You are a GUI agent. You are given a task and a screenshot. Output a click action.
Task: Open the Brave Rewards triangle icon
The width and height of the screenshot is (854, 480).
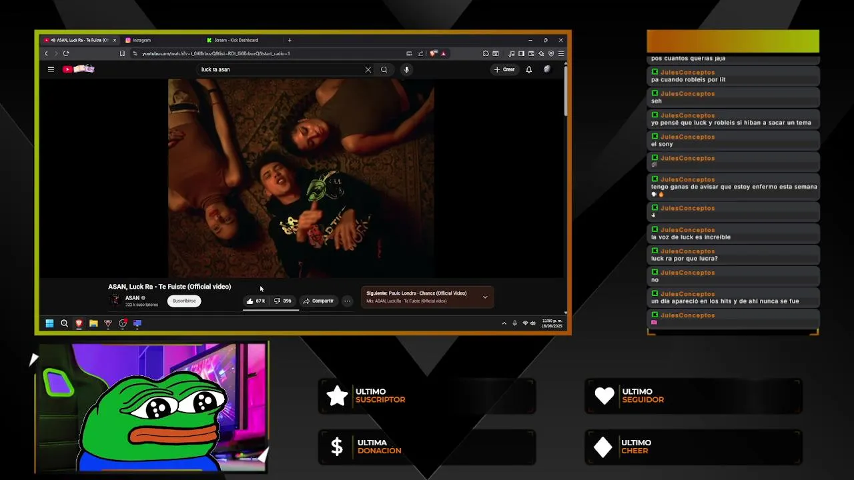[x=443, y=53]
